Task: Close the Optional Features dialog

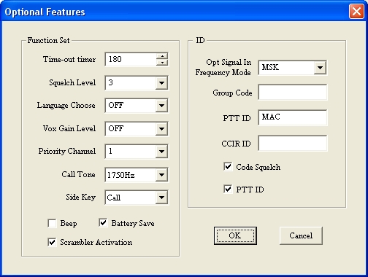Action: pos(356,12)
